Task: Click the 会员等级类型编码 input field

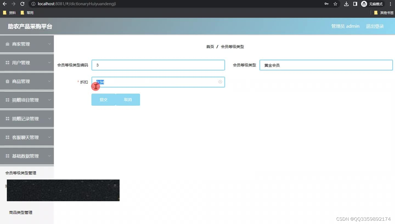Action: point(158,65)
